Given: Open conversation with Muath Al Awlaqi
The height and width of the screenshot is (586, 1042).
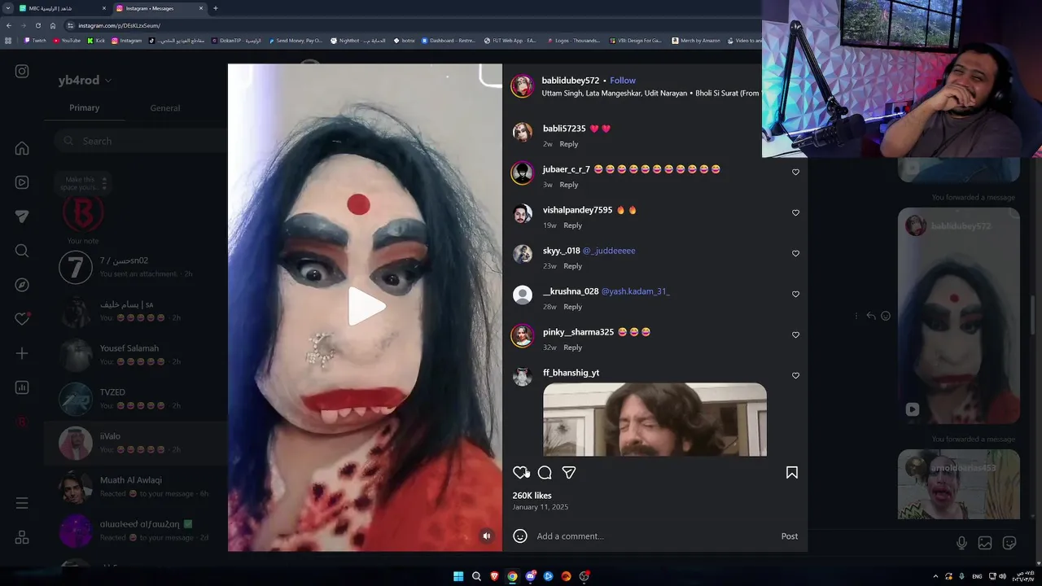Looking at the screenshot, I should (136, 487).
